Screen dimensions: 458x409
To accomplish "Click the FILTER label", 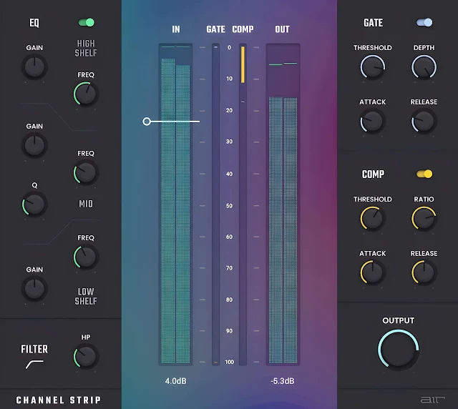I will [x=34, y=349].
